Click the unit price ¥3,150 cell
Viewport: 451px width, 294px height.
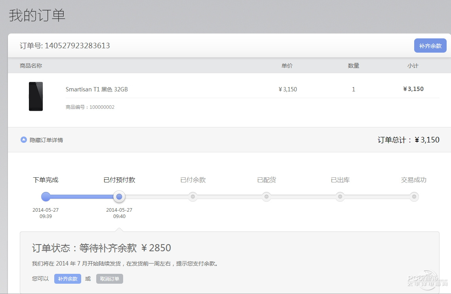point(287,89)
